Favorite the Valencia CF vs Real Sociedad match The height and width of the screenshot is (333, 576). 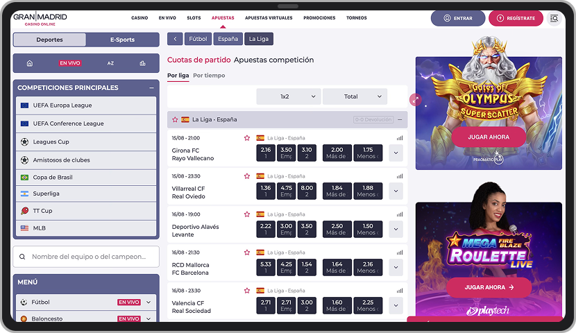click(247, 291)
